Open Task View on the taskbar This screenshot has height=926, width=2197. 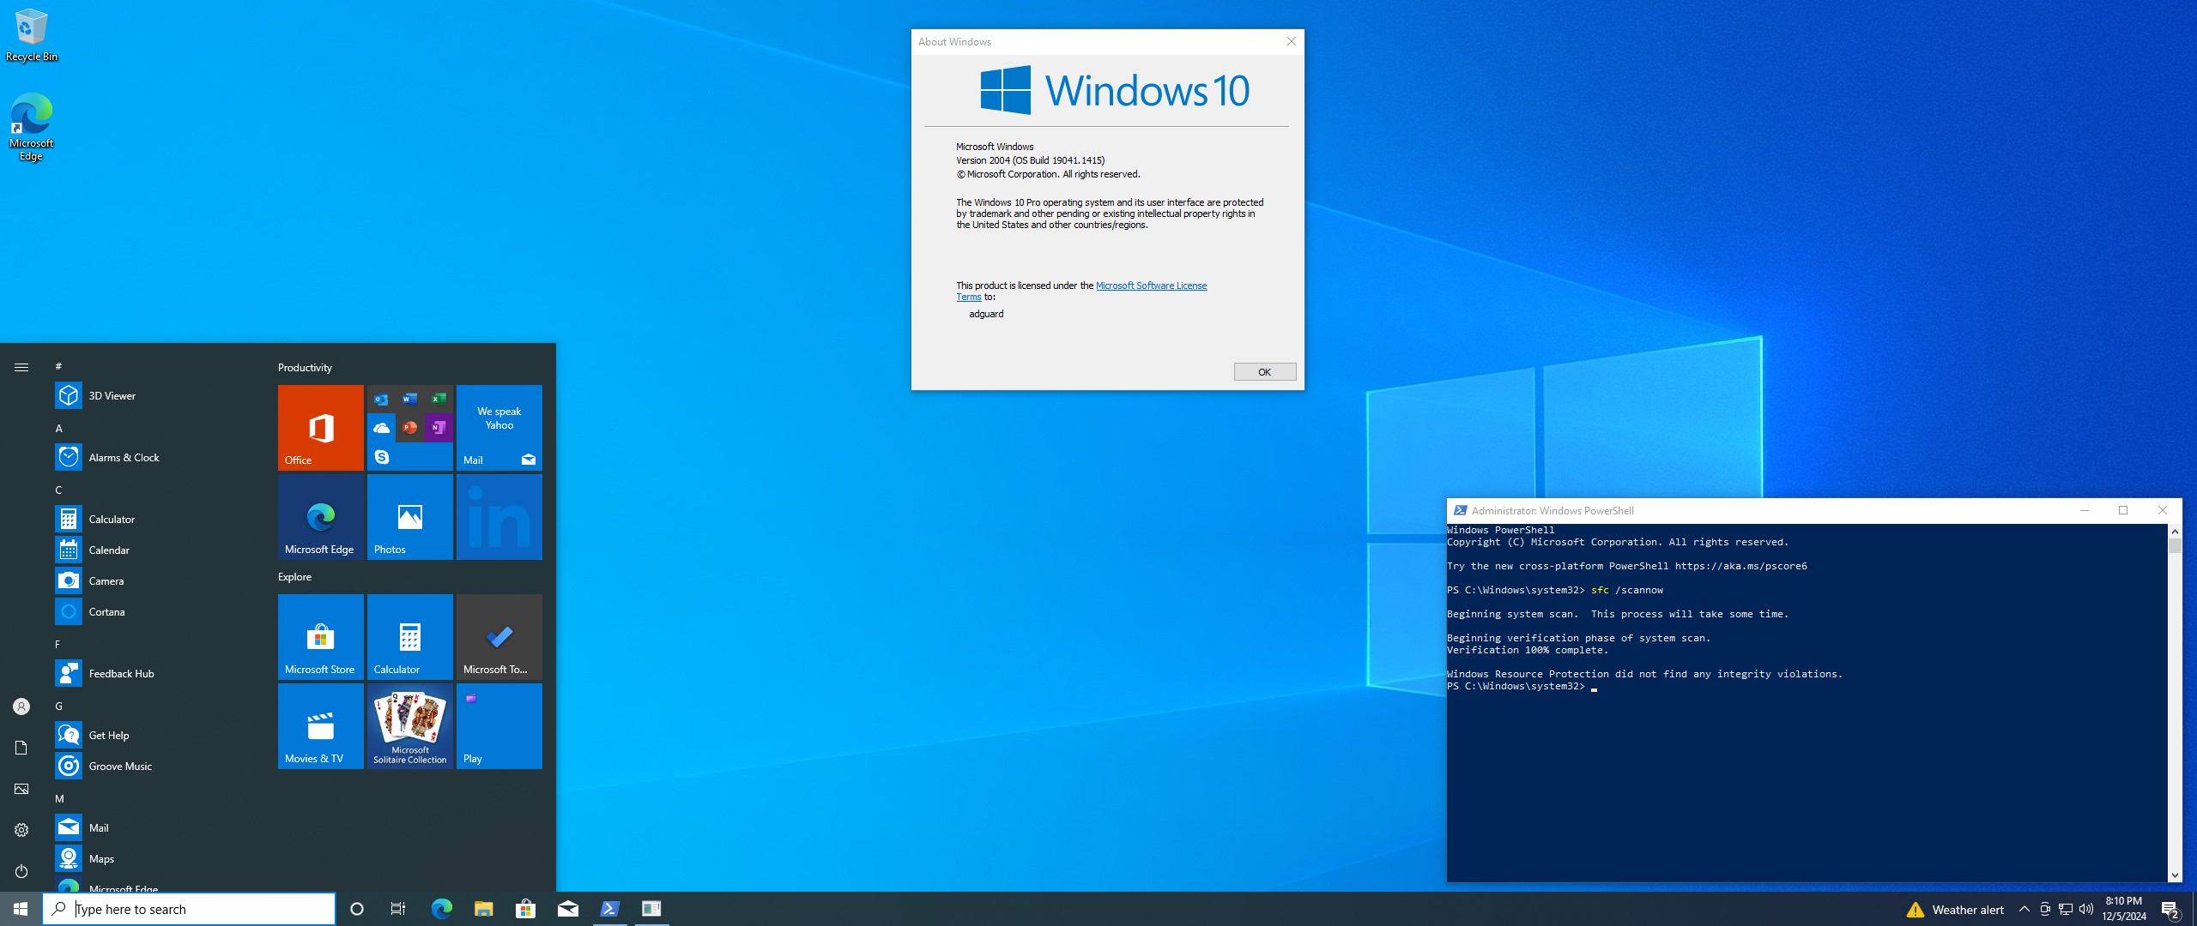[398, 909]
